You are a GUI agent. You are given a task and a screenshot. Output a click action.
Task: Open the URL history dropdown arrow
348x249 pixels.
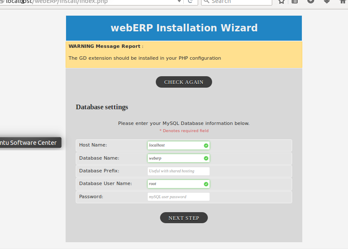[x=180, y=1]
